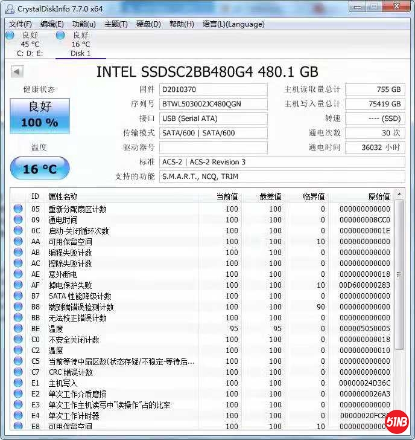This screenshot has width=415, height=440.
Task: Click the firmware field D2010370
Action: pos(213,89)
